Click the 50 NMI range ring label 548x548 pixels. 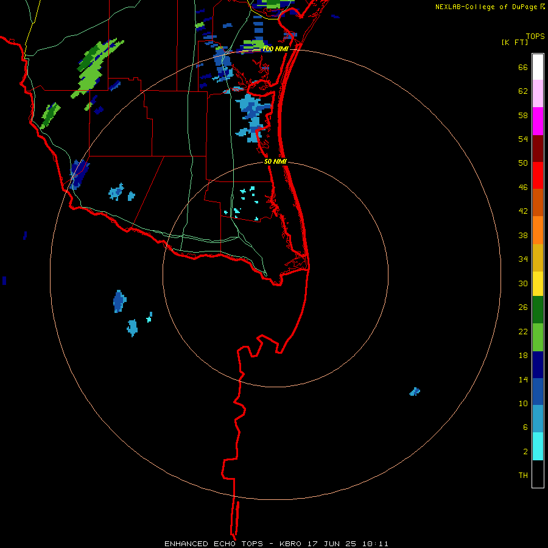[275, 161]
